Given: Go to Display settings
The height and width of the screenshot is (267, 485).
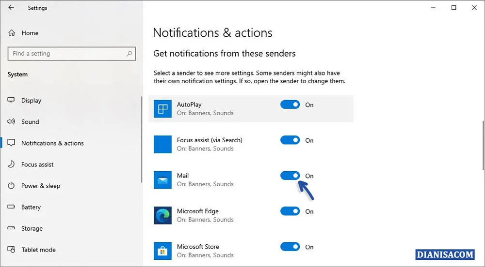Looking at the screenshot, I should pyautogui.click(x=31, y=101).
